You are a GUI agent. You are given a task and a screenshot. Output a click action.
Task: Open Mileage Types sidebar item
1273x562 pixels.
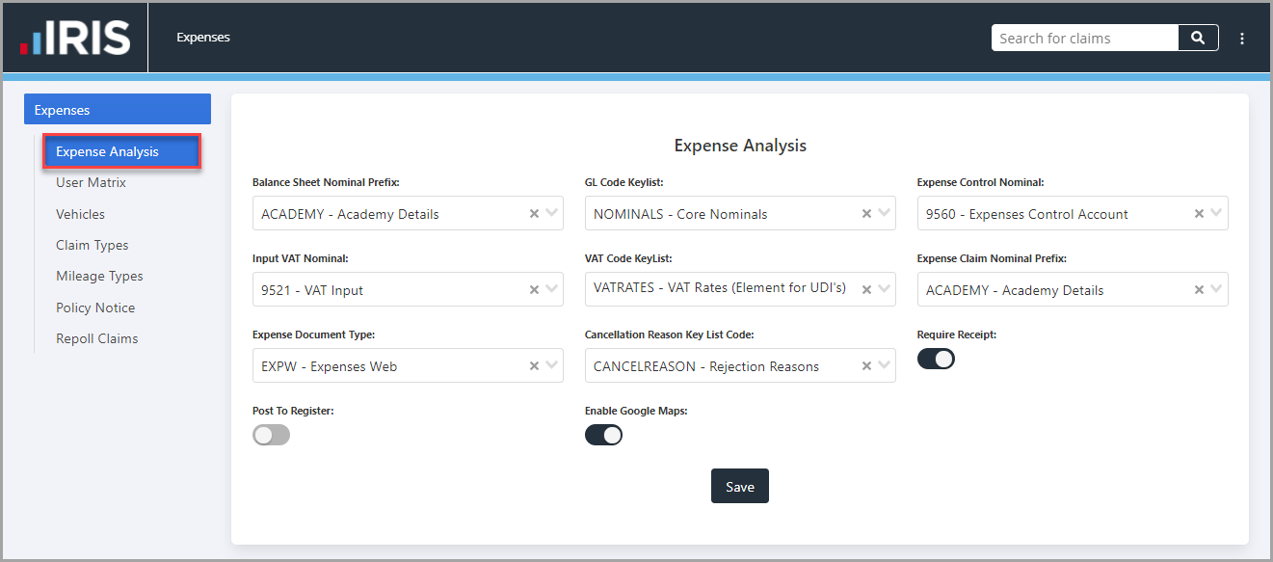[x=99, y=276]
